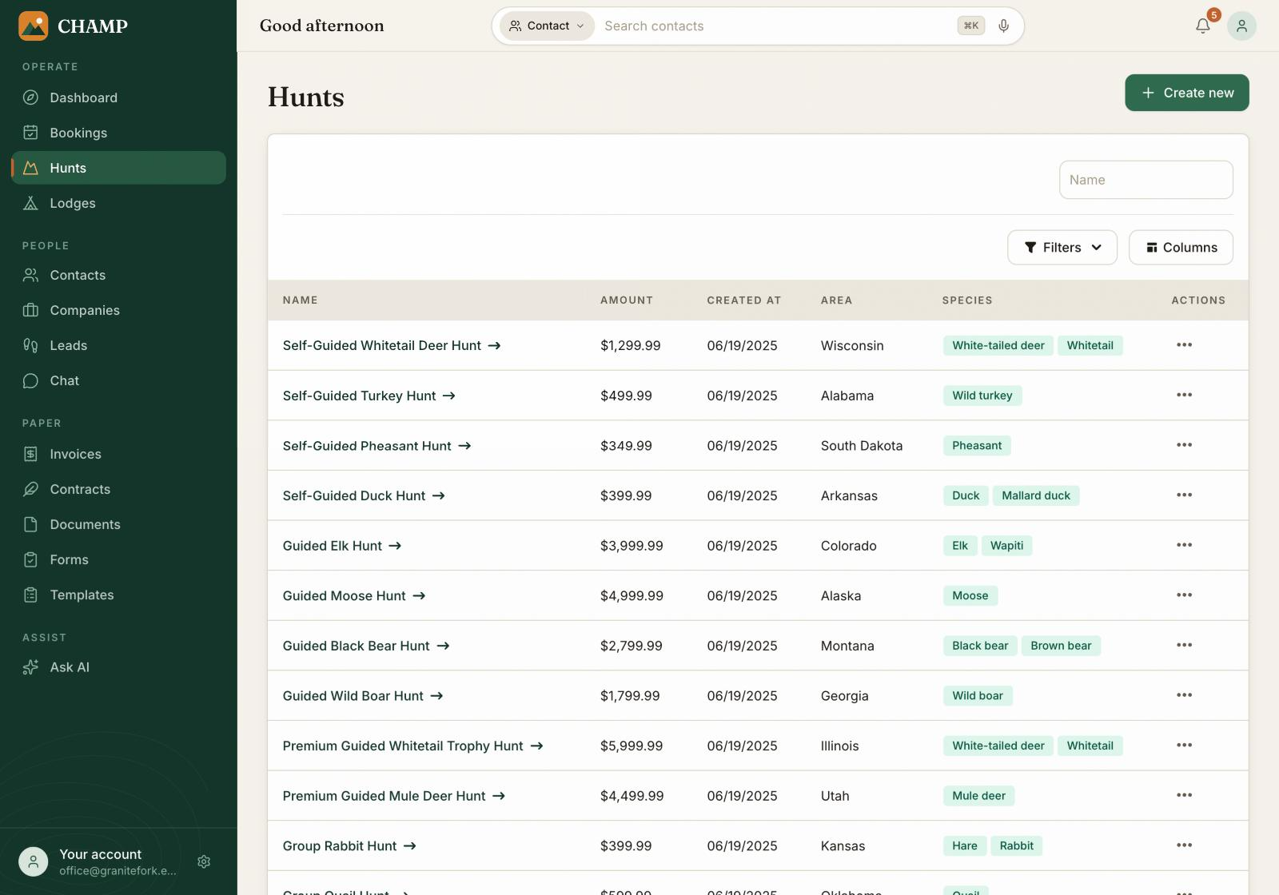Image resolution: width=1279 pixels, height=895 pixels.
Task: Expand the Filters dropdown
Action: (x=1062, y=248)
